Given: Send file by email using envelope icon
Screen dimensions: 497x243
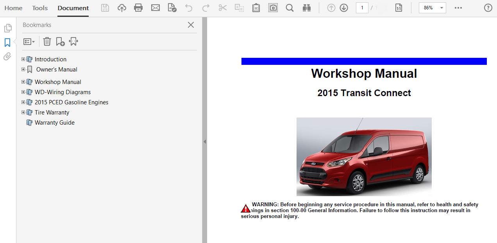Looking at the screenshot, I should click(156, 8).
